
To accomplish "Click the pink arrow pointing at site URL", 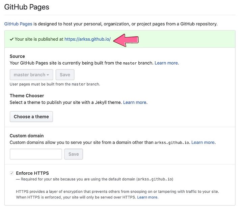I will 126,40.
